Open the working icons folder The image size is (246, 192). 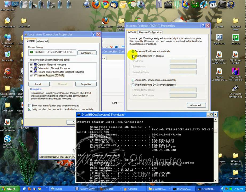coord(236,174)
